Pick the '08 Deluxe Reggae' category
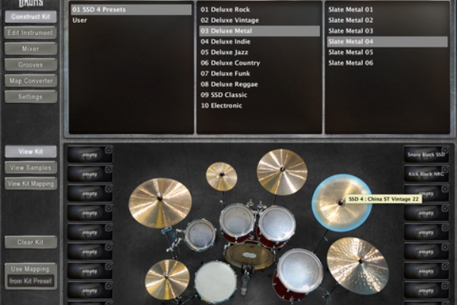The height and width of the screenshot is (305, 457). (260, 84)
